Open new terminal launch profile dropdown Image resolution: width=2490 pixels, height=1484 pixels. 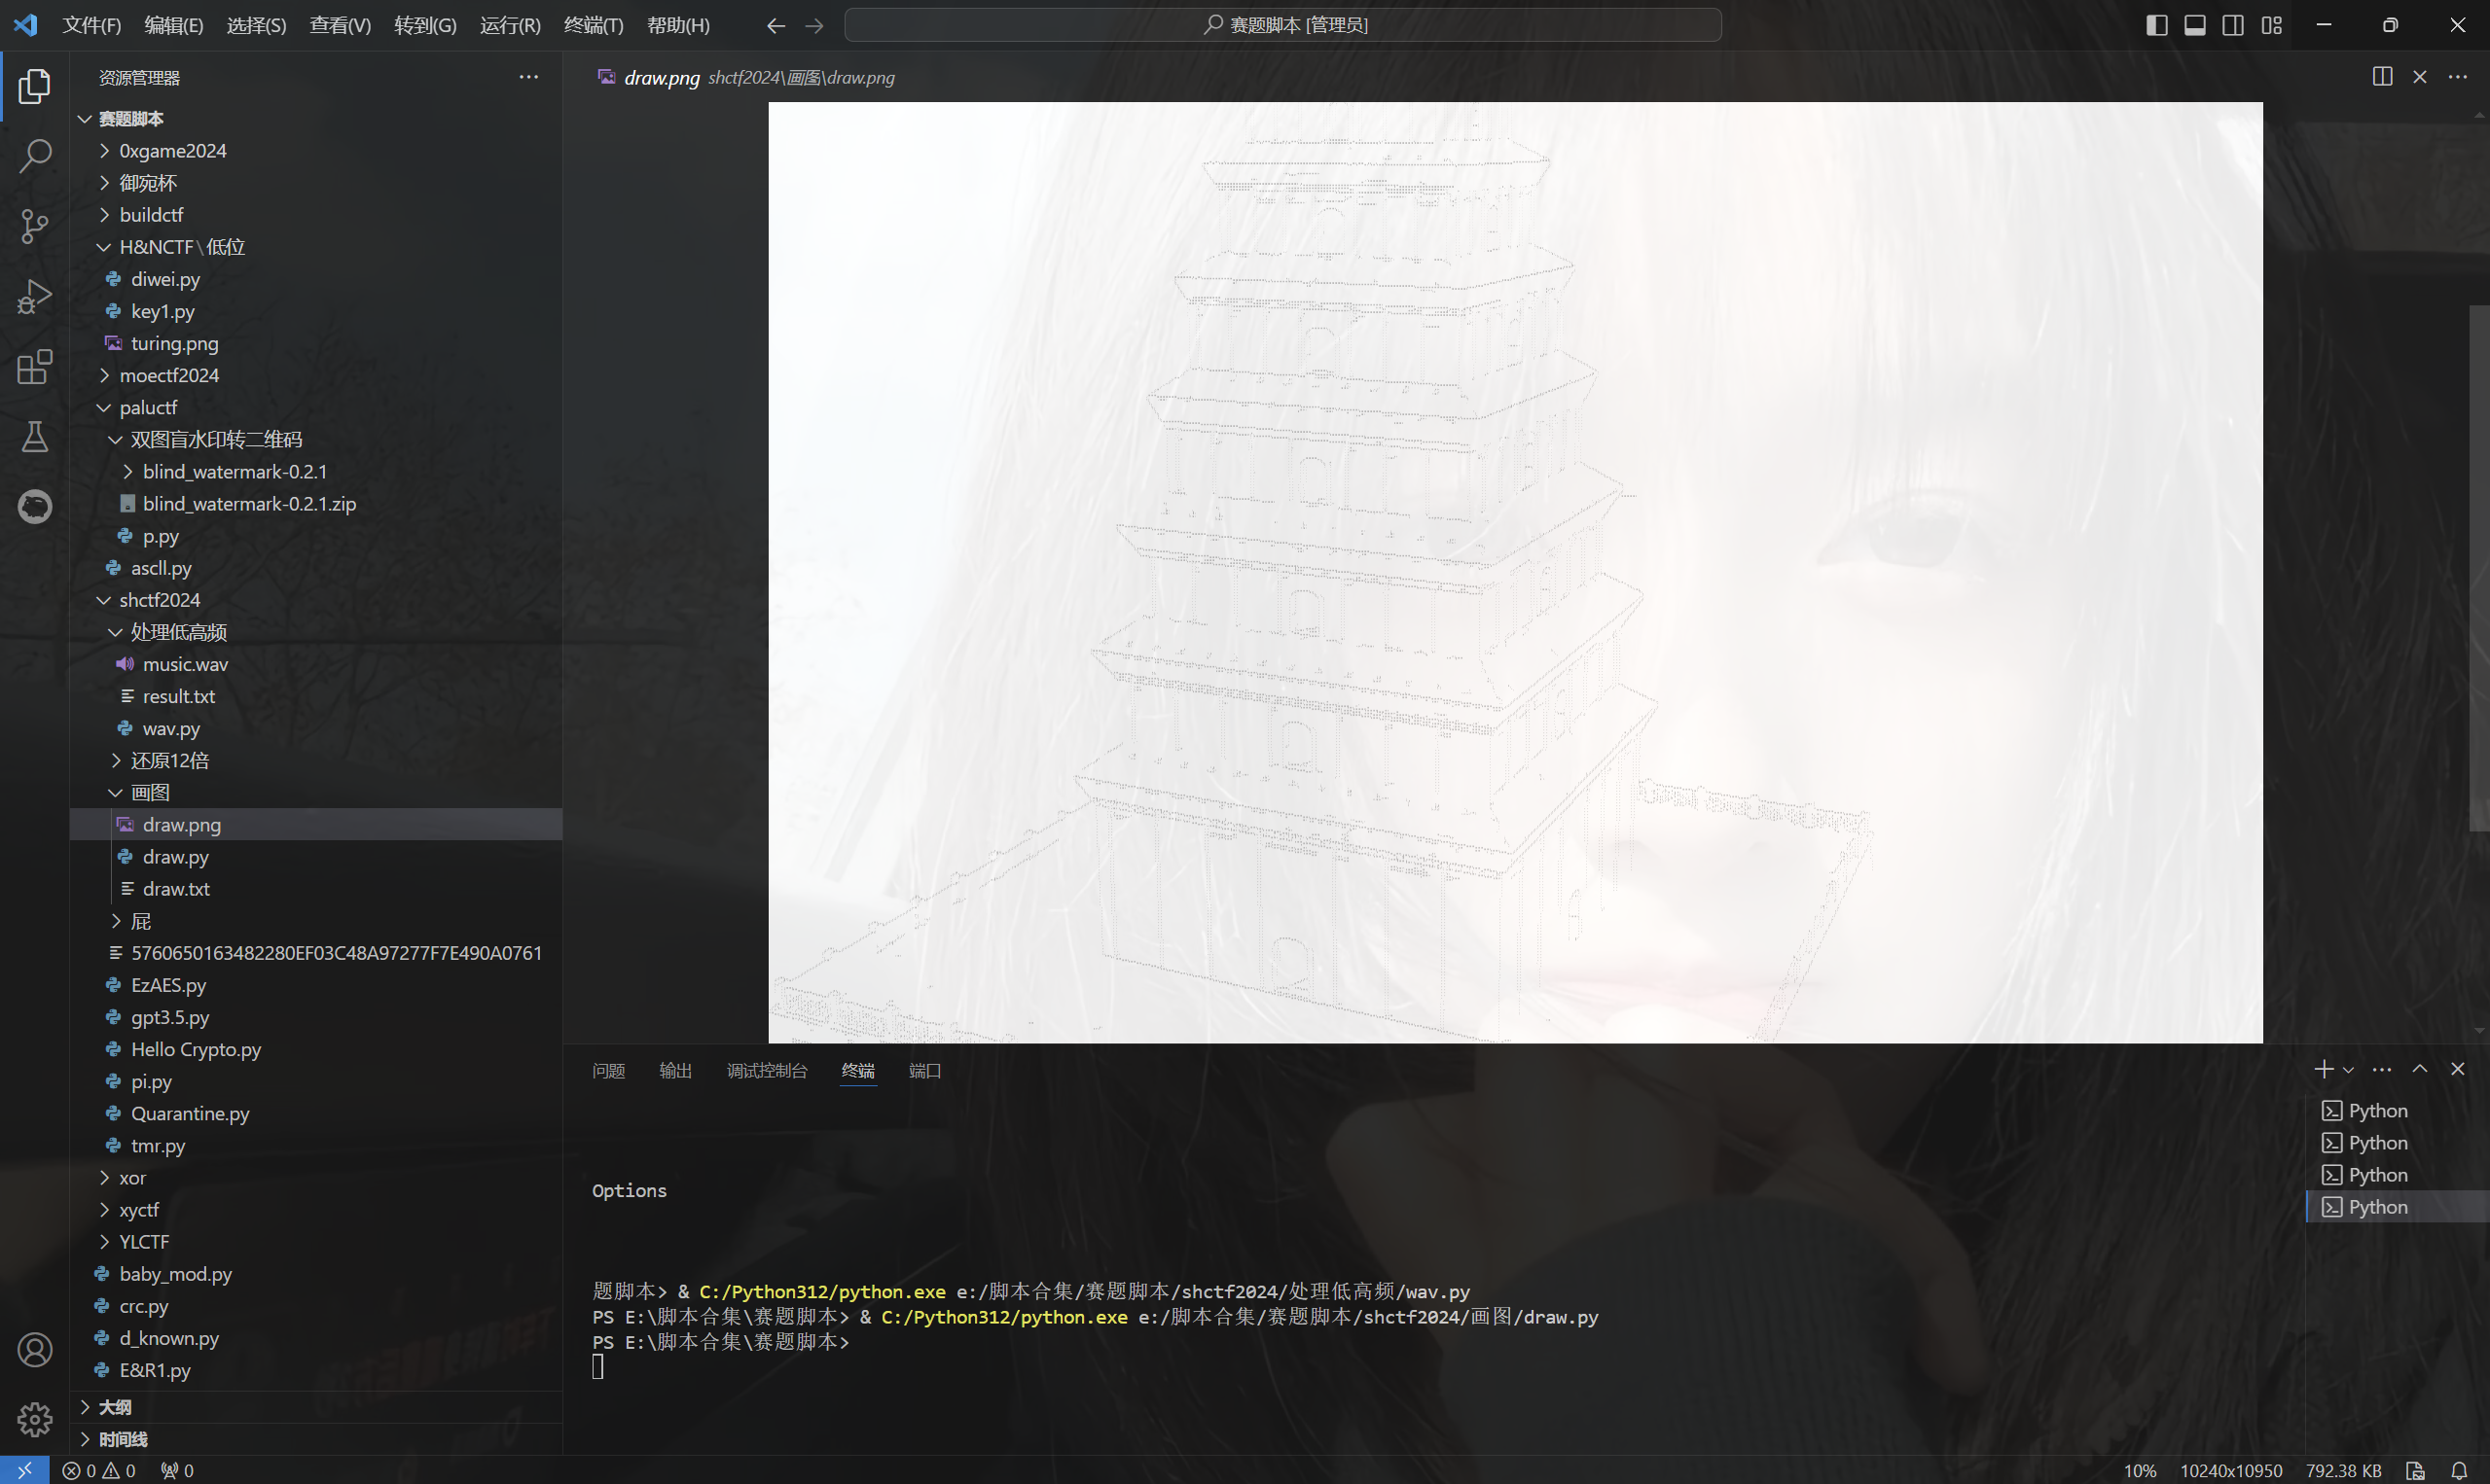pyautogui.click(x=2348, y=1070)
